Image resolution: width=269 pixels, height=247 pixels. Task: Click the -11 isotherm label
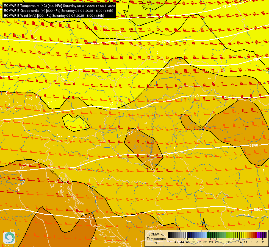[x=207, y=72]
